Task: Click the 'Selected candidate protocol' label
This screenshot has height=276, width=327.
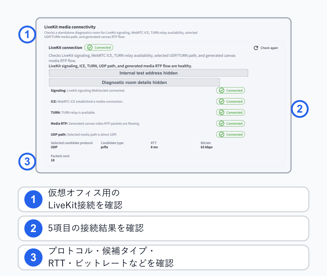Action: (72, 143)
